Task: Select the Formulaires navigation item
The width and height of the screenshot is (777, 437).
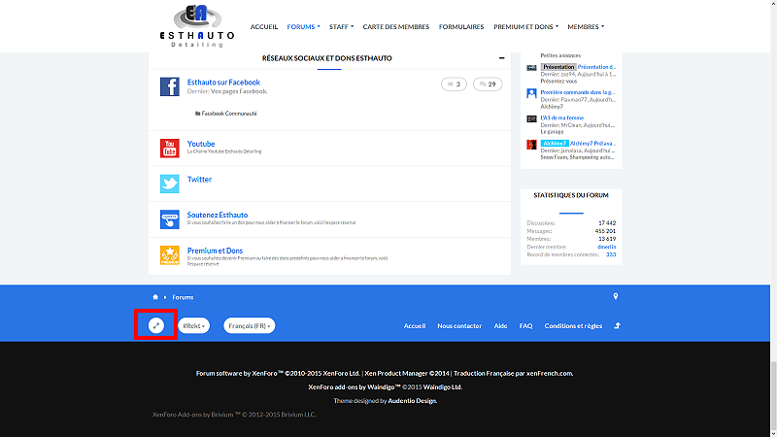Action: (x=461, y=27)
